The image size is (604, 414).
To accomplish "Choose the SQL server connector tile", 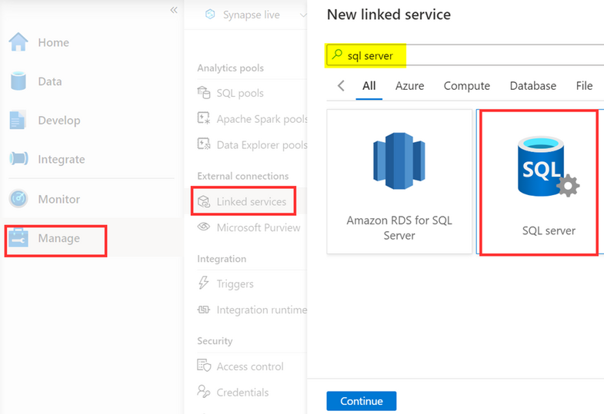I will click(x=539, y=182).
